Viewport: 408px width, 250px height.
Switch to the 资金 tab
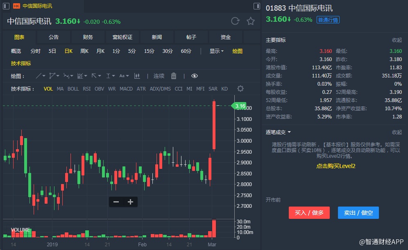coord(225,37)
